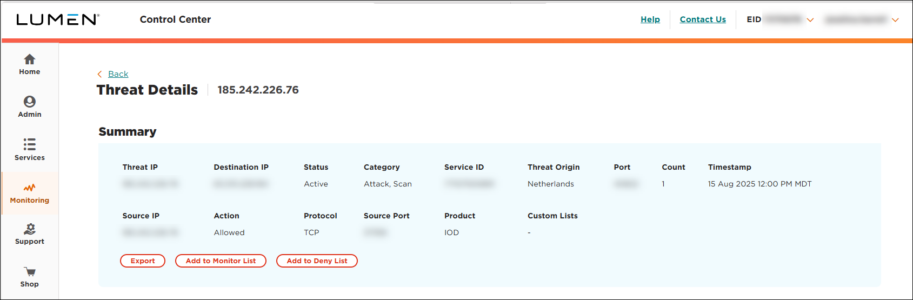Click the Protocol value TCP

point(311,232)
